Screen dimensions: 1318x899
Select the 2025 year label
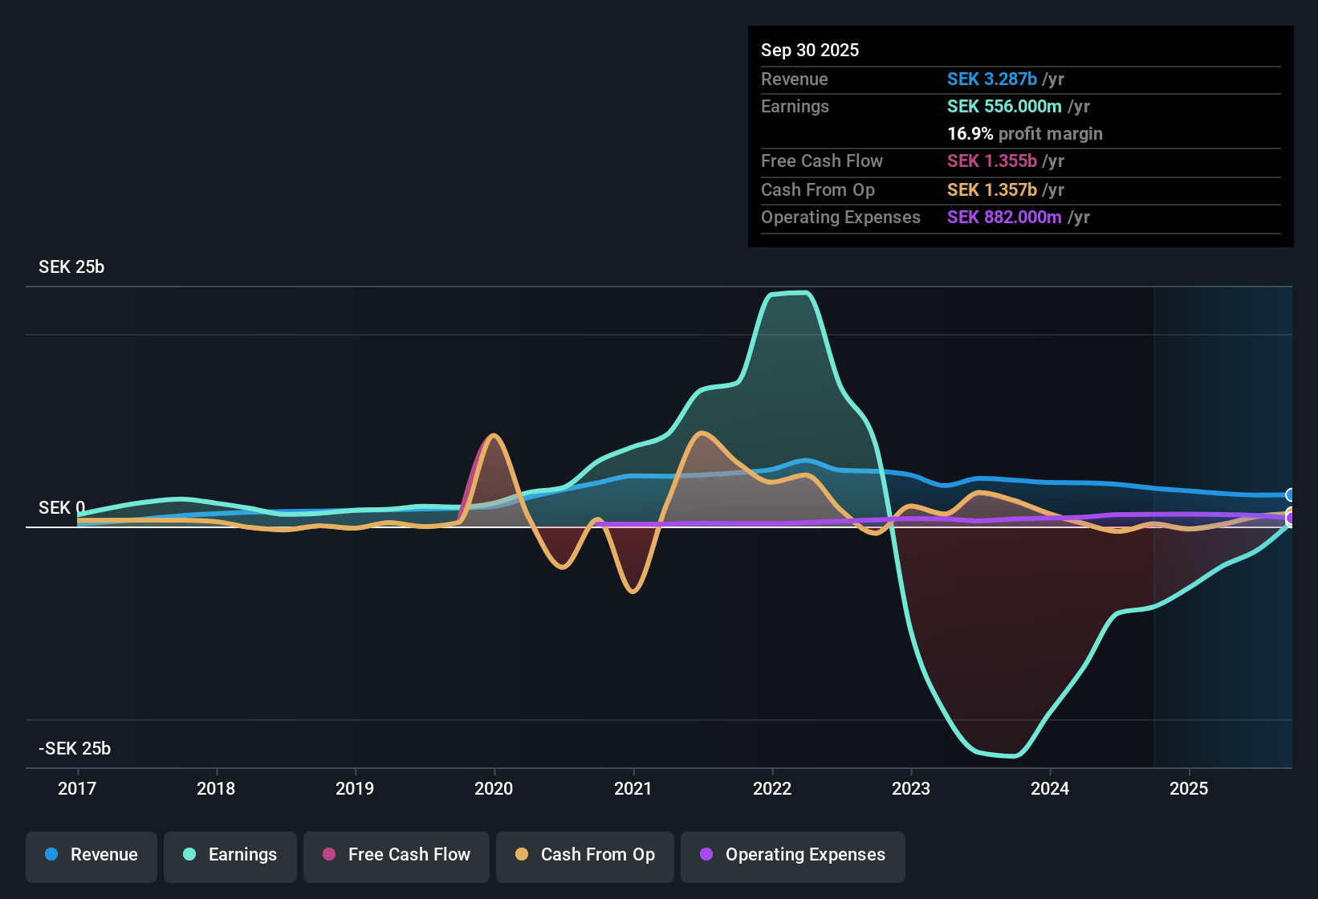tap(1190, 788)
